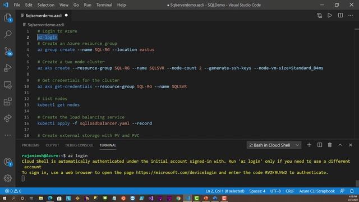This screenshot has height=202, width=359.
Task: Open the devicelogin URL in terminal
Action: coord(176,172)
